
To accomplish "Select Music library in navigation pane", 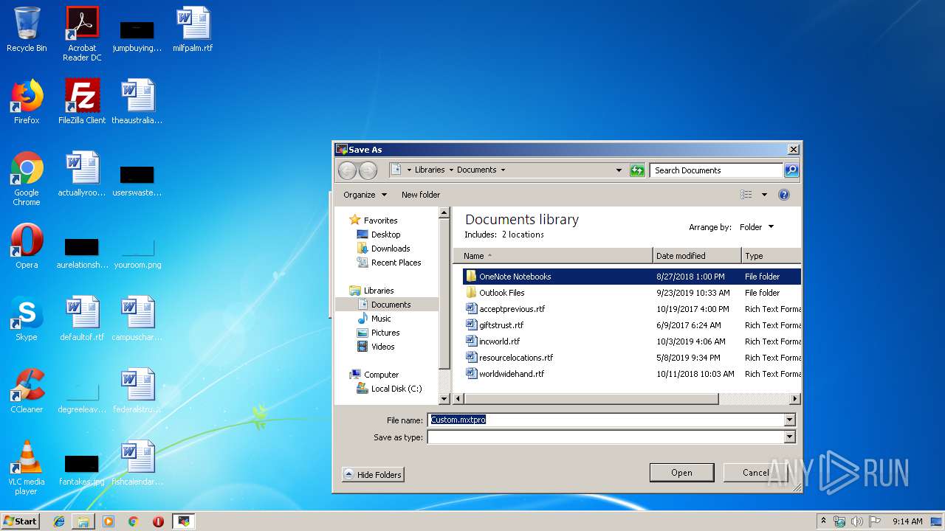I will tap(381, 319).
